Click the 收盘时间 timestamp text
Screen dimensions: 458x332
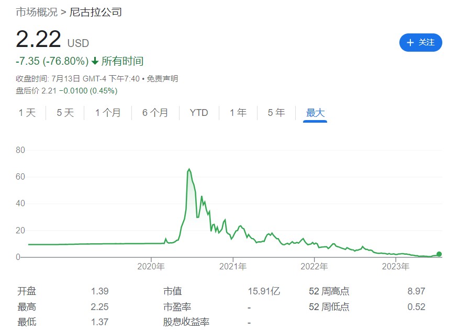[x=77, y=79]
